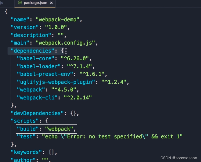Click the "webpack" dependency key
The height and width of the screenshot is (162, 201).
click(x=31, y=90)
